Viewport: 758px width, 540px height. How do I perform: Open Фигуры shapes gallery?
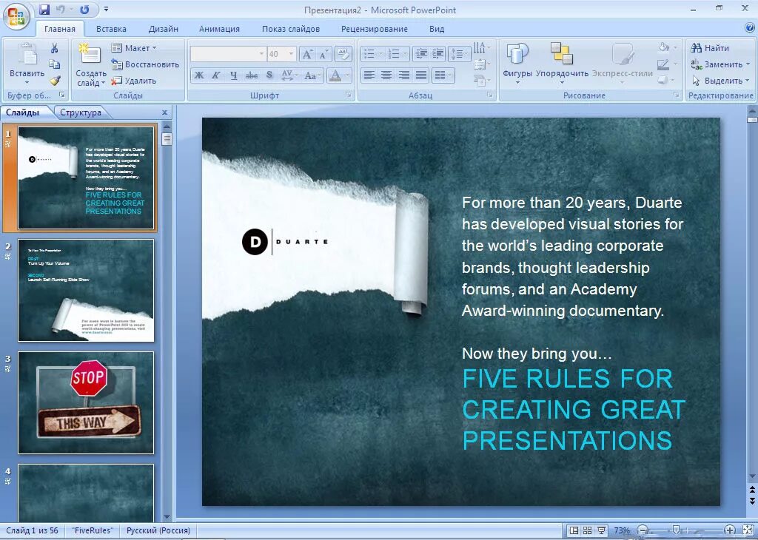517,63
